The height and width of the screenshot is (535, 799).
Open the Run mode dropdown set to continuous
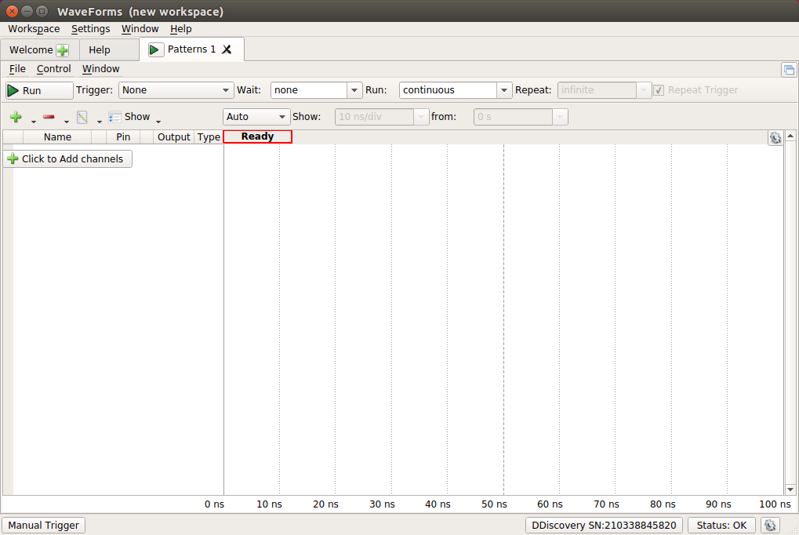503,90
